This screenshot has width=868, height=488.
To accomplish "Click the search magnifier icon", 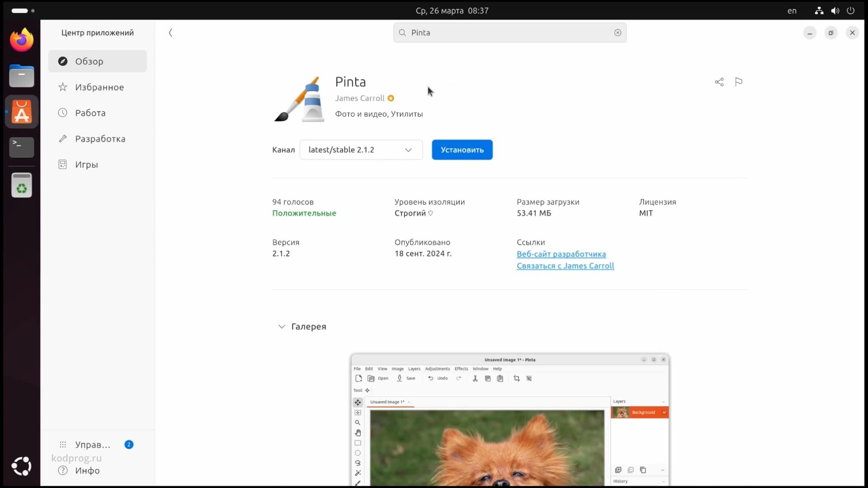I will [402, 33].
